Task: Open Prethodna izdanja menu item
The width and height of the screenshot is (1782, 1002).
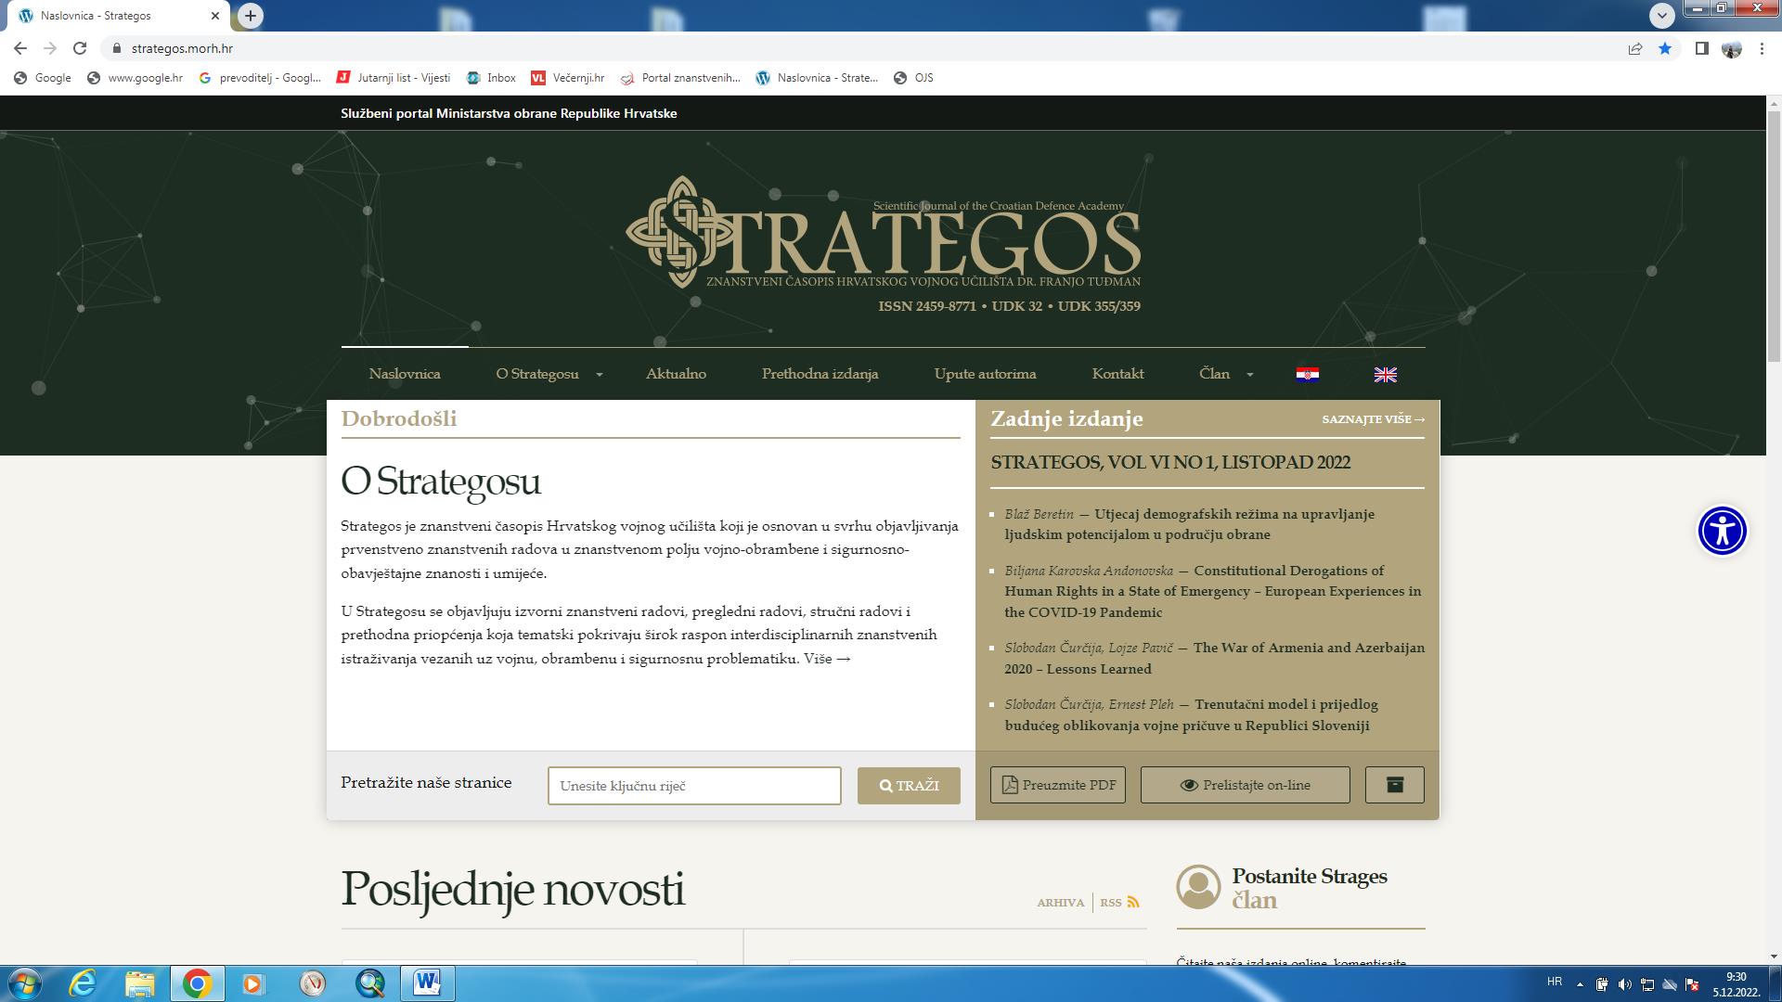Action: (x=820, y=374)
